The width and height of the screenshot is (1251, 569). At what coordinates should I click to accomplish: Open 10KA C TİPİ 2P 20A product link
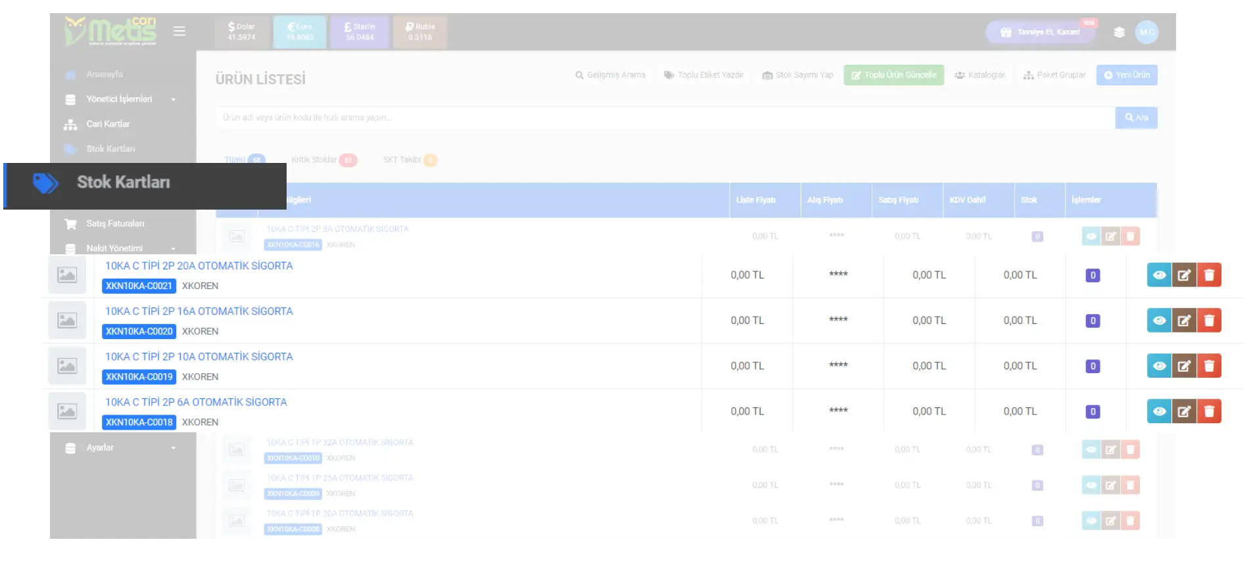pos(199,266)
